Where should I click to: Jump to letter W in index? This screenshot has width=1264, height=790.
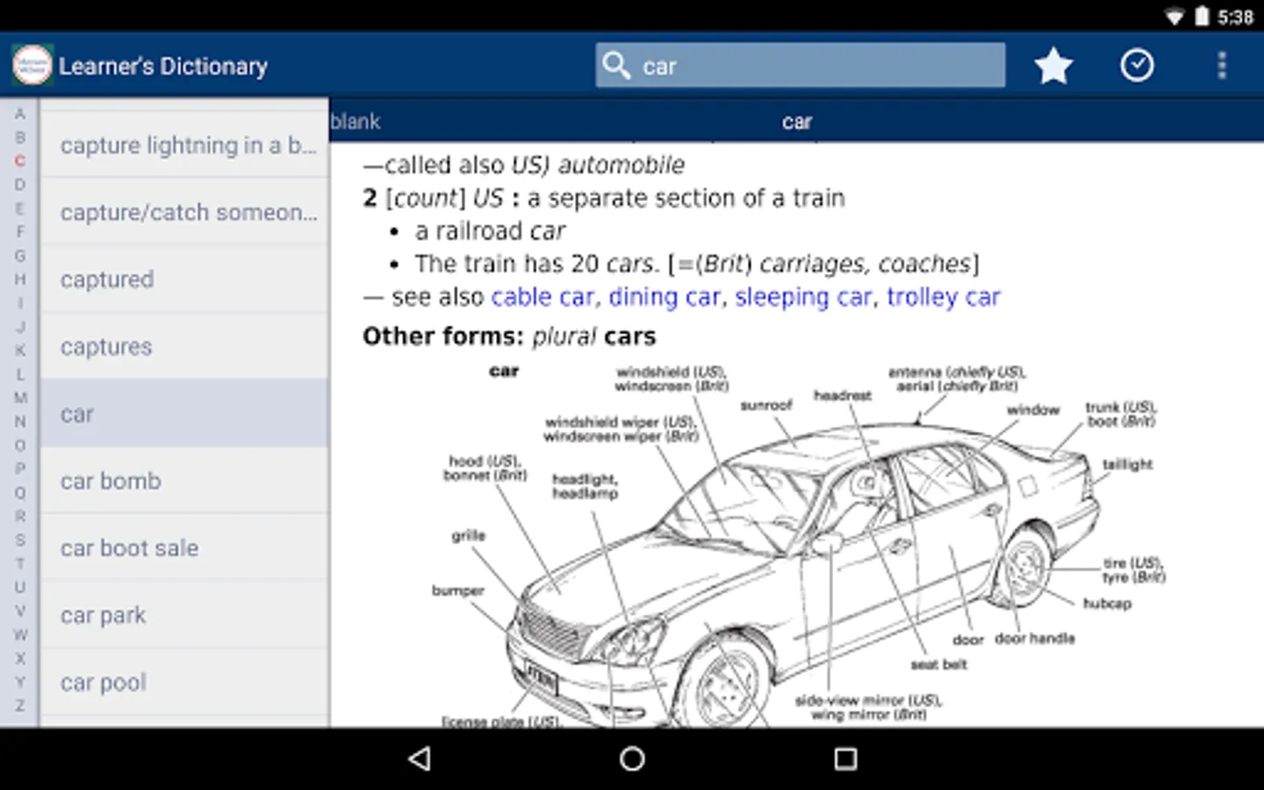(19, 635)
